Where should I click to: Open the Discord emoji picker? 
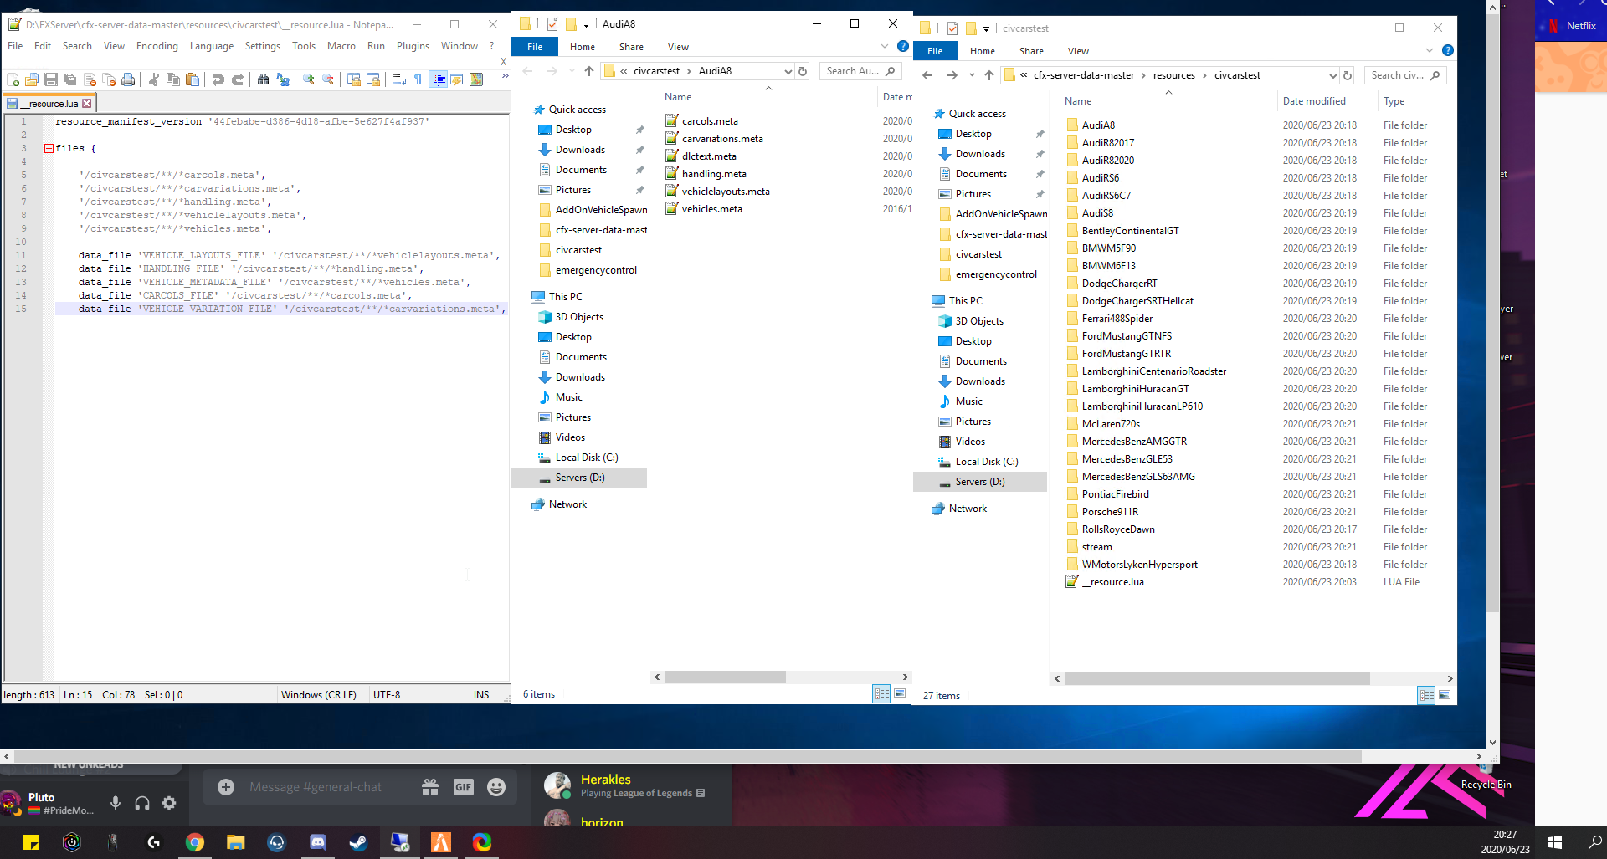point(496,787)
